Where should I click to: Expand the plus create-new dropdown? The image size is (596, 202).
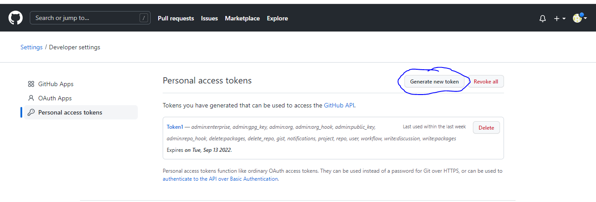click(x=560, y=19)
